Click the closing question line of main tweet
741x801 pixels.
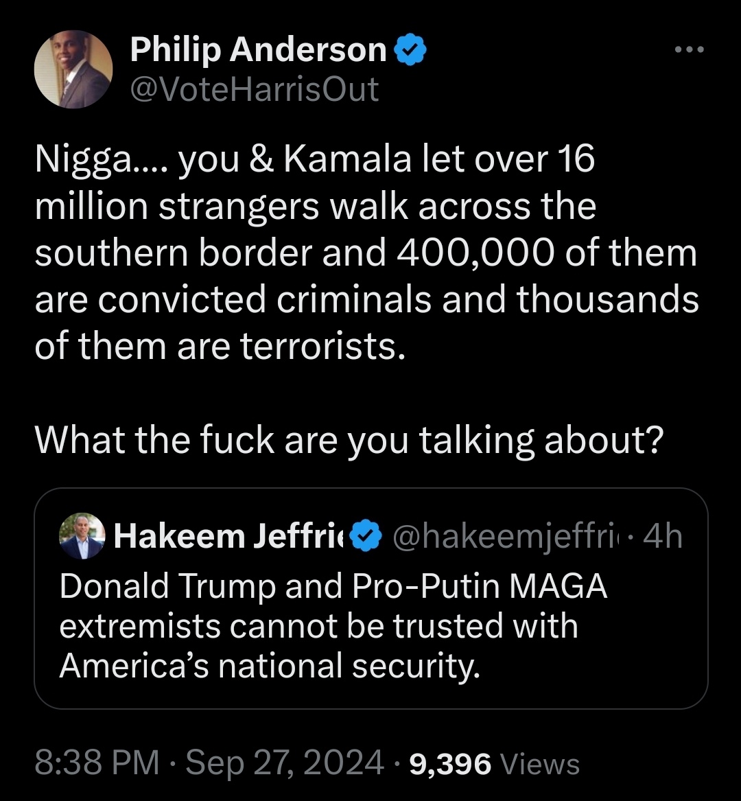pos(349,440)
